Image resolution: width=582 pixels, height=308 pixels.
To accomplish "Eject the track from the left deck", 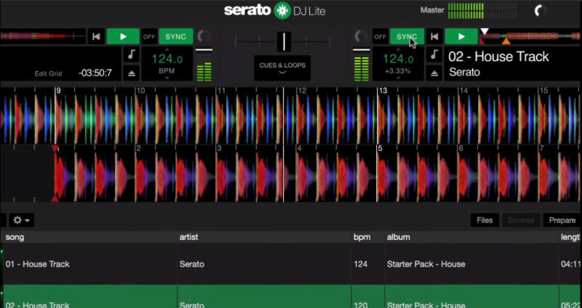I will (x=131, y=73).
